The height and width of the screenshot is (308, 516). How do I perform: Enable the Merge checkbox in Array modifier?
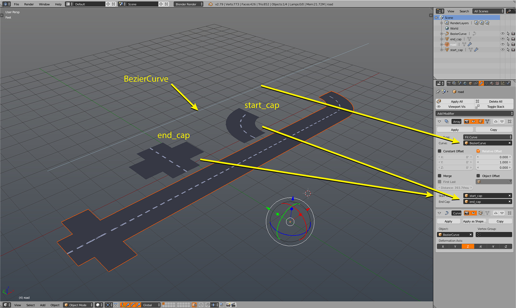(439, 176)
